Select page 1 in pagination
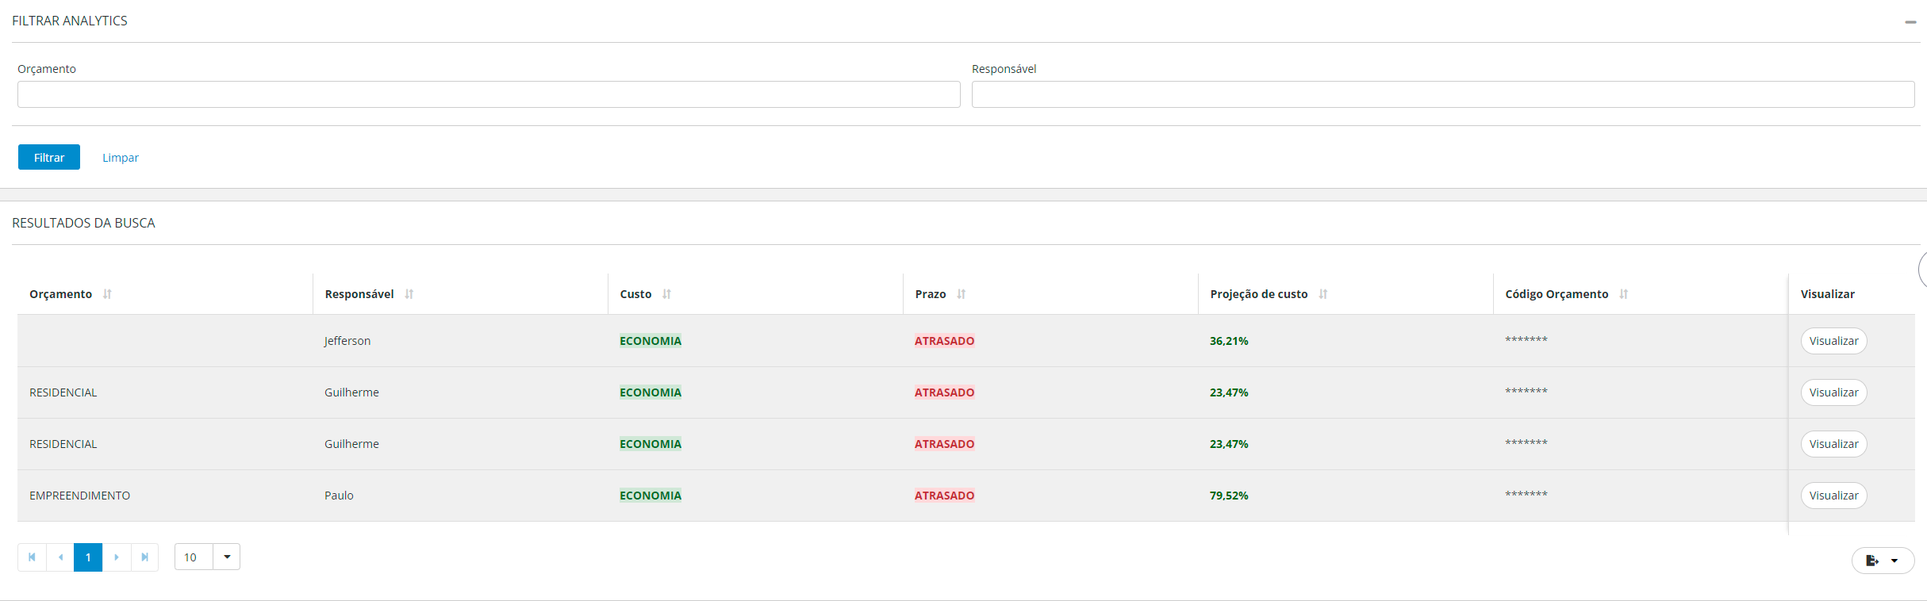1927x601 pixels. (88, 557)
